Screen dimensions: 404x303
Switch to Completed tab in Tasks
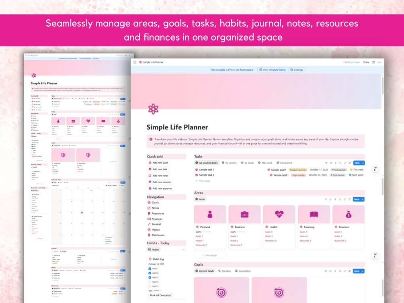pyautogui.click(x=284, y=163)
